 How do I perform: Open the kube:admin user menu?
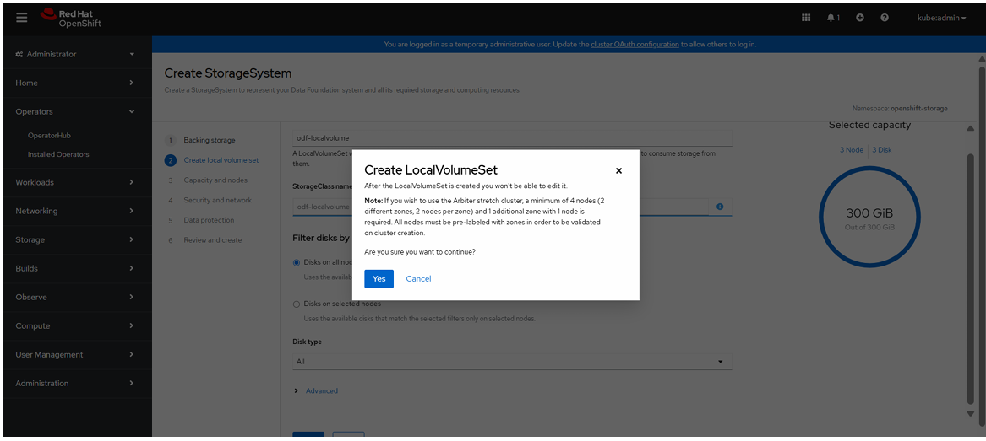tap(941, 18)
